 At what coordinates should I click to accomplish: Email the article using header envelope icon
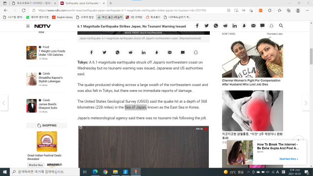[253, 26]
